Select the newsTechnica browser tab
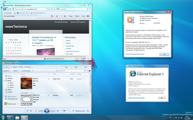Screen dimensions: 193x120 coord(20,16)
